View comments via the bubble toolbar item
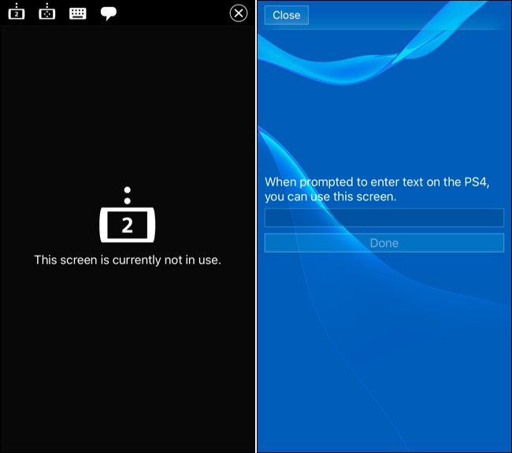Image resolution: width=512 pixels, height=453 pixels. [109, 13]
